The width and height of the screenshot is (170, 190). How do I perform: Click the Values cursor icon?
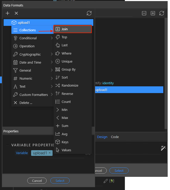(58, 150)
